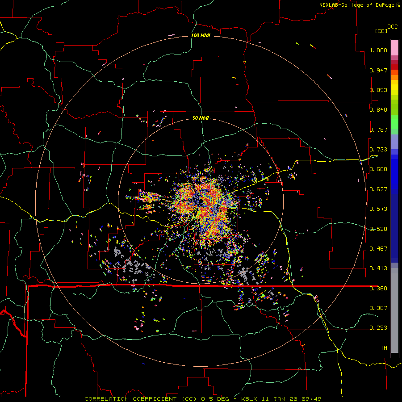Screen dimensions: 402x402
Task: Click the 0.733 scale value
Action: [x=378, y=150]
